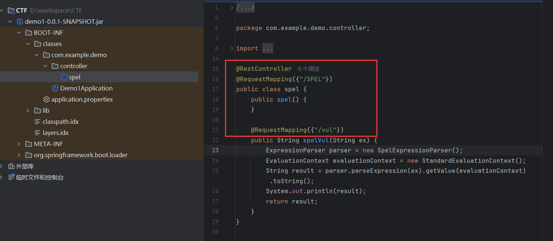Viewport: 553px width, 241px height.
Task: Expand the folded import block
Action: 232,48
